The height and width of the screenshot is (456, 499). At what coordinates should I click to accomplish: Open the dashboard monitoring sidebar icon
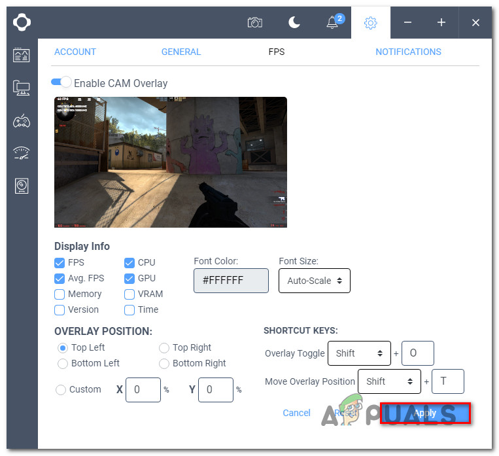[x=22, y=55]
